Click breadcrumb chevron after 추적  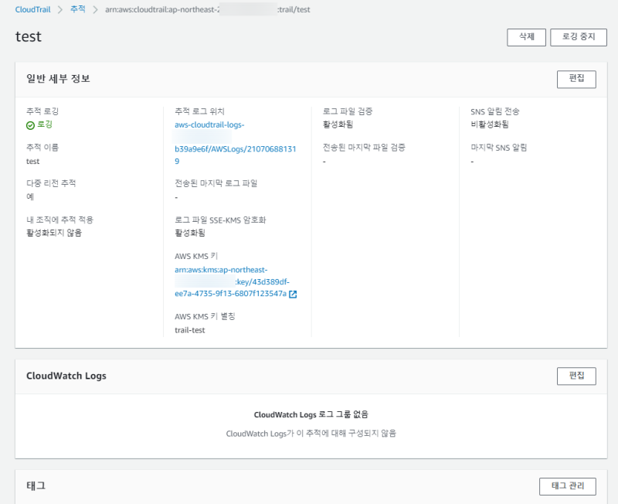coord(95,9)
